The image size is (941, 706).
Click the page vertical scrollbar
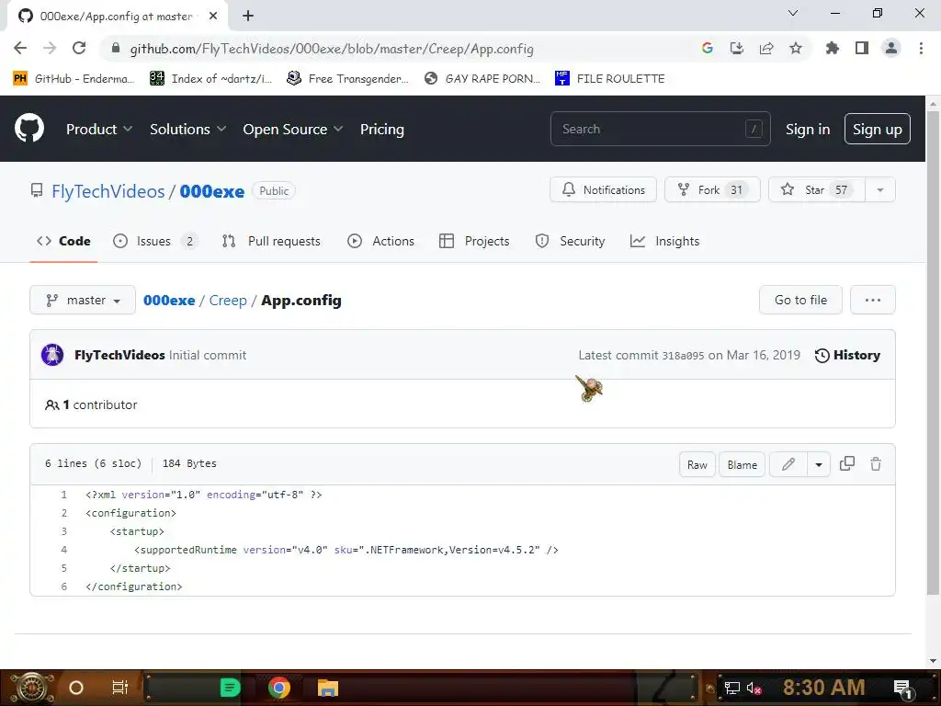[933, 354]
